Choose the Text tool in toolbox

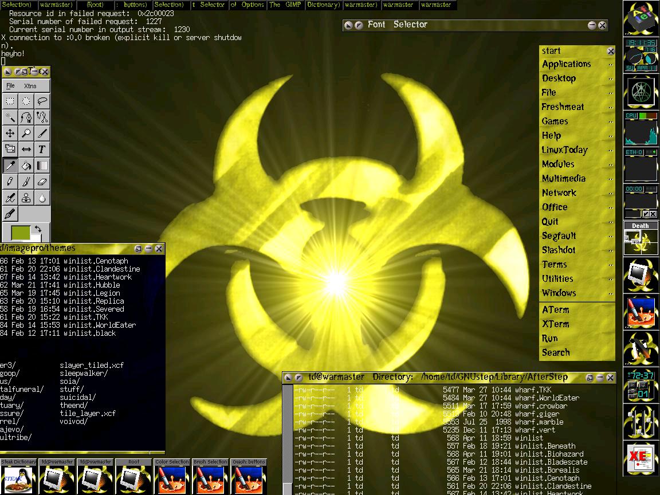tap(42, 150)
